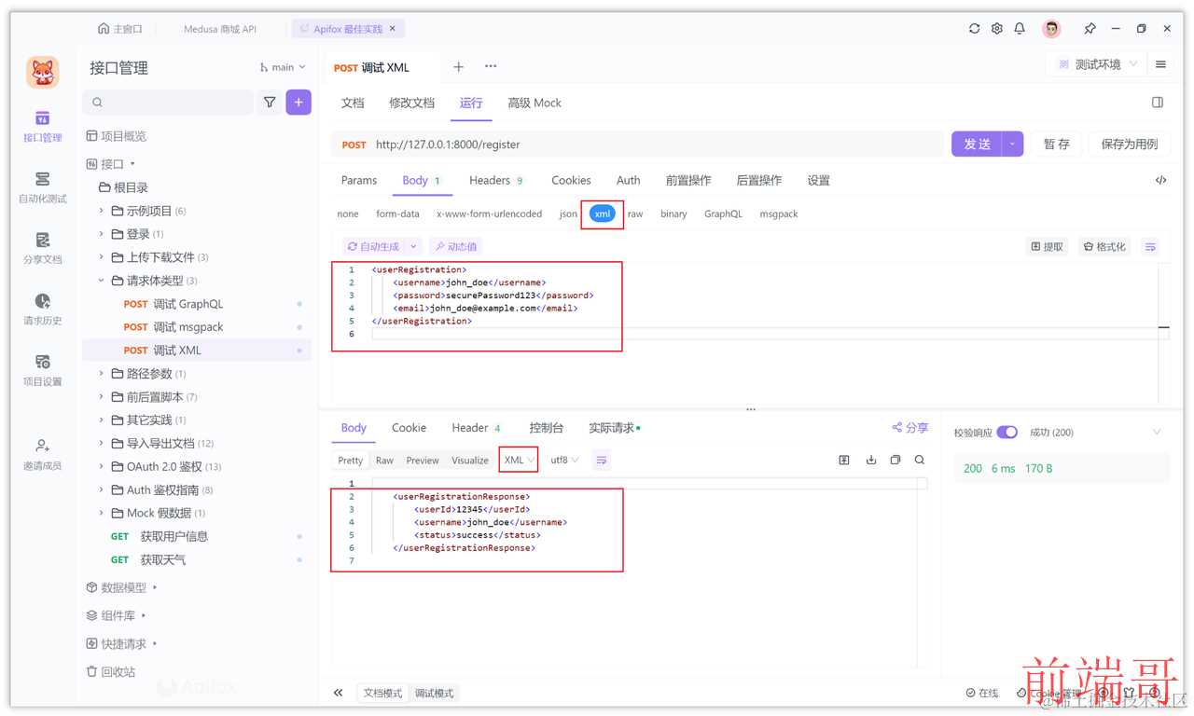Viewport: 1194px width, 716px height.
Task: Switch to the 修改文档 tab
Action: [x=411, y=103]
